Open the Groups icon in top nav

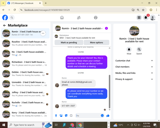point(96,18)
